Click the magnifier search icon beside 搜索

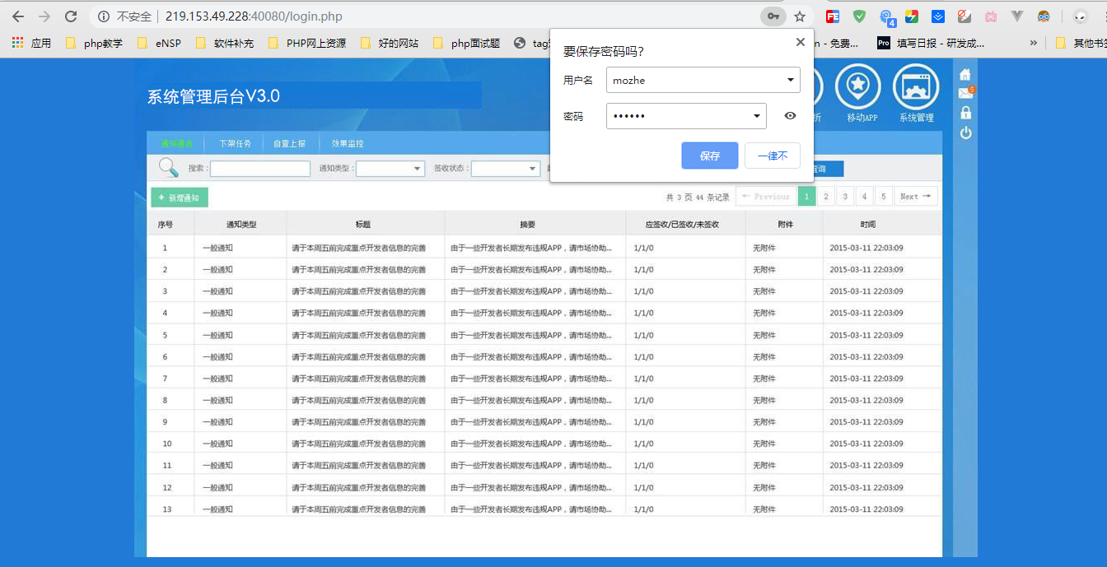tap(168, 167)
